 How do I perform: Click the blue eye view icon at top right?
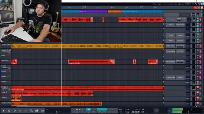[202, 4]
